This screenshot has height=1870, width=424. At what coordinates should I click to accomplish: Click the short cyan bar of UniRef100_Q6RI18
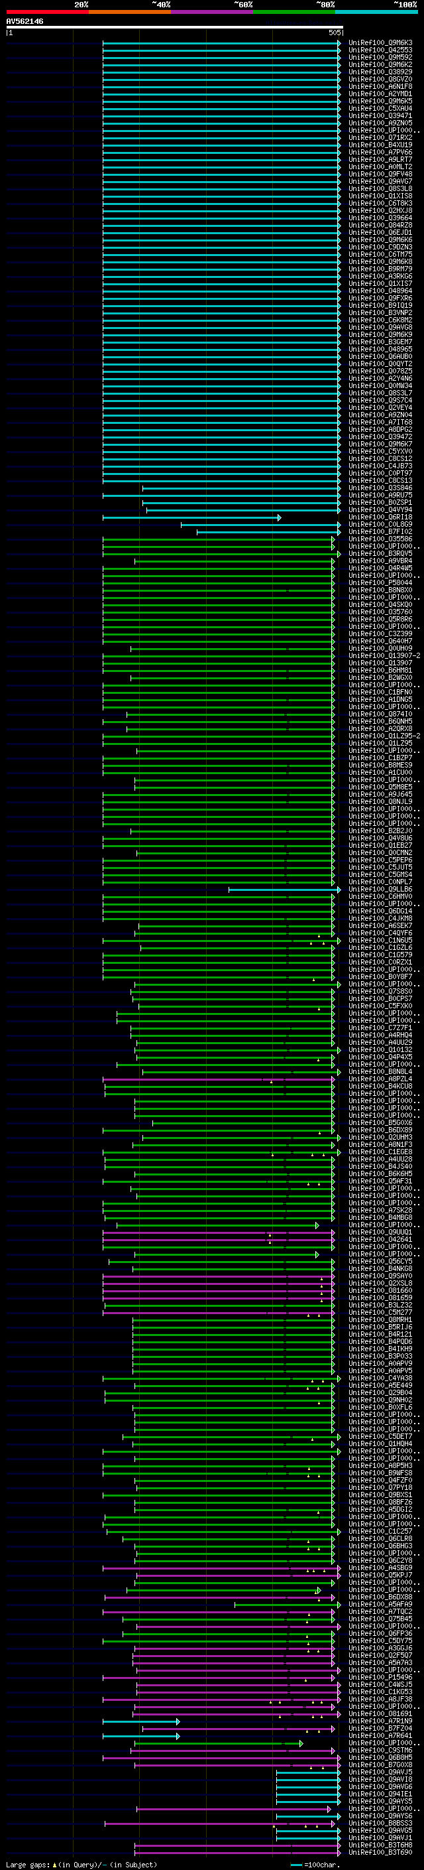pyautogui.click(x=192, y=517)
